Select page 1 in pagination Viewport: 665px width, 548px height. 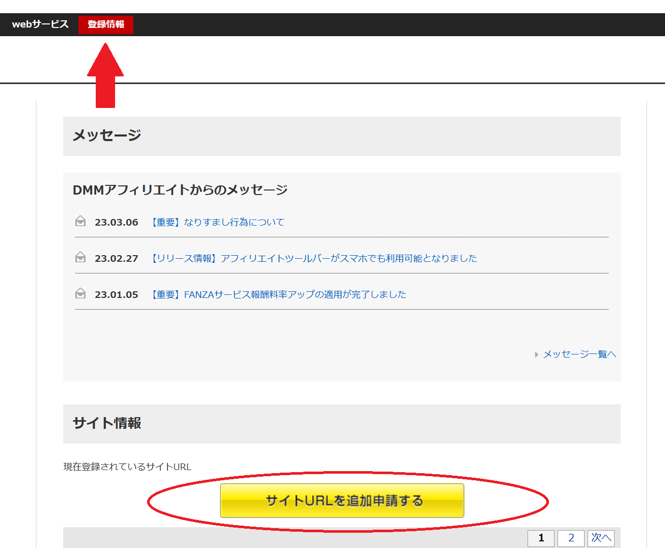(x=541, y=538)
